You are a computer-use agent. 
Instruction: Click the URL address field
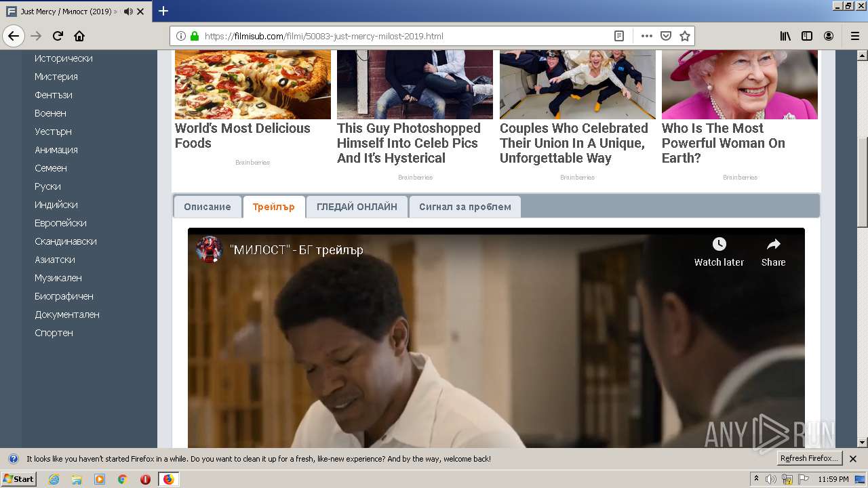click(x=407, y=36)
